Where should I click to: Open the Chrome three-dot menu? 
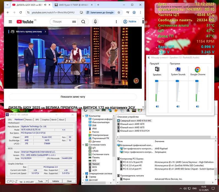140,12
